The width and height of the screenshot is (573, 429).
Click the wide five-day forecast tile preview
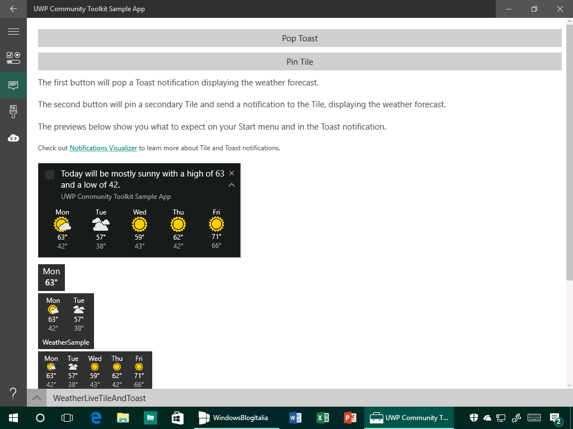[x=95, y=370]
